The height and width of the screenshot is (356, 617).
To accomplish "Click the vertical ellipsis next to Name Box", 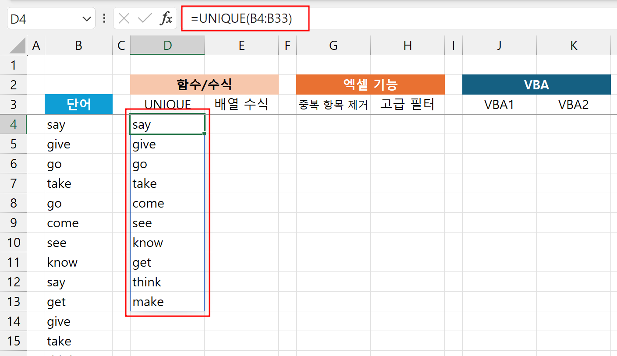I will click(104, 18).
